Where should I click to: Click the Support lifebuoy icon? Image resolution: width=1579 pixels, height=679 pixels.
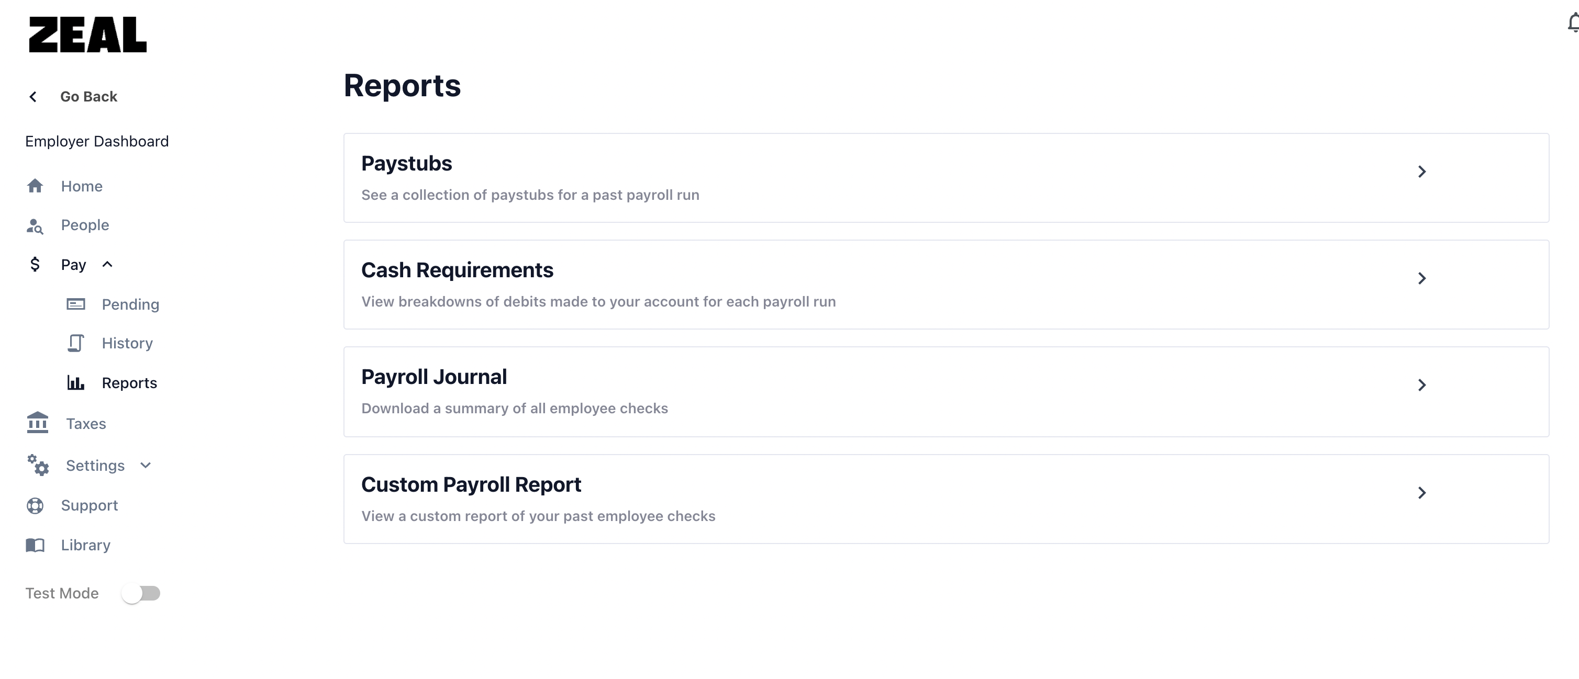pyautogui.click(x=35, y=506)
